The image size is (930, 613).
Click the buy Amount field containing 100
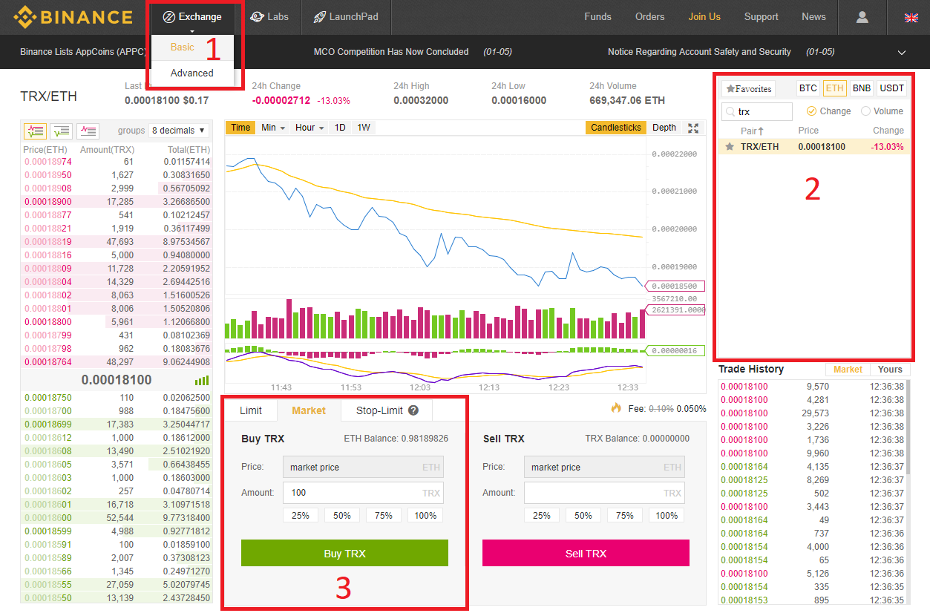point(363,493)
